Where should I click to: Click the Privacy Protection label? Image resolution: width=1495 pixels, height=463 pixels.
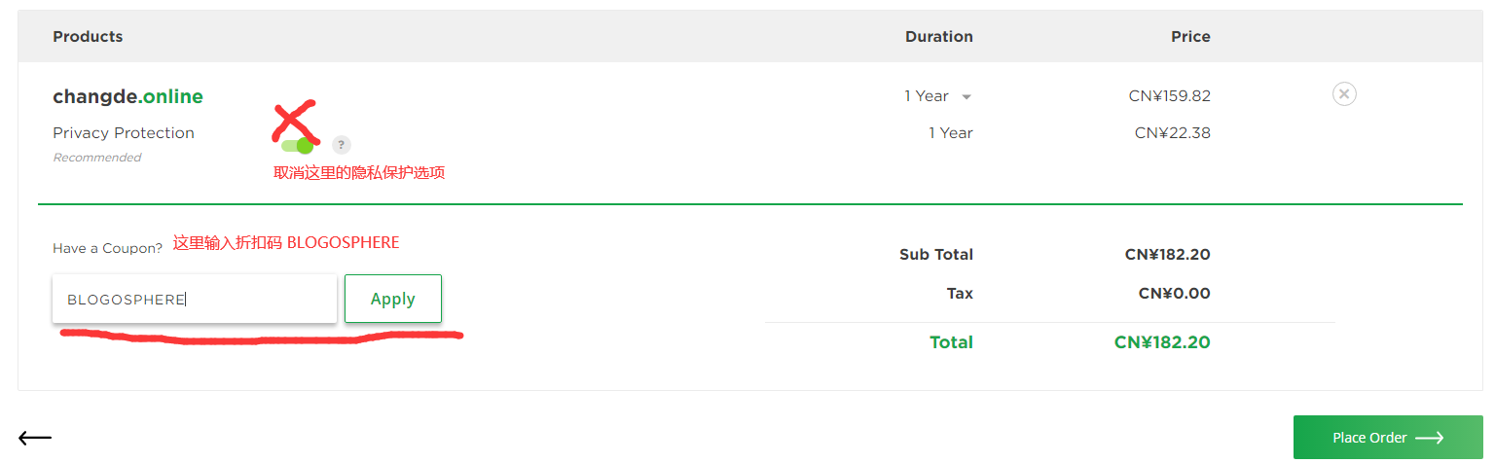124,133
